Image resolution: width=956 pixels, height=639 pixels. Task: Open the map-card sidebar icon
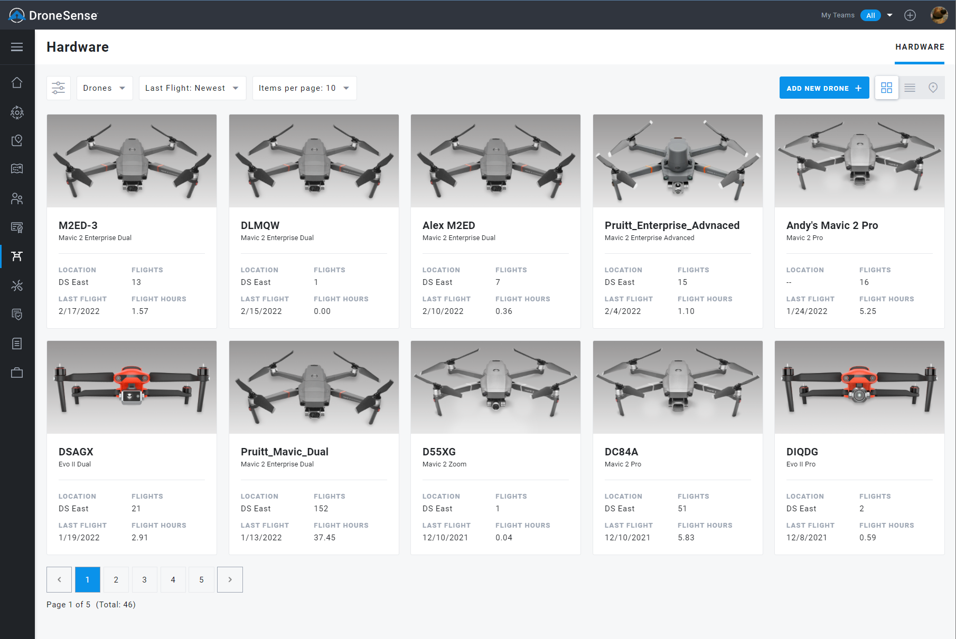17,169
